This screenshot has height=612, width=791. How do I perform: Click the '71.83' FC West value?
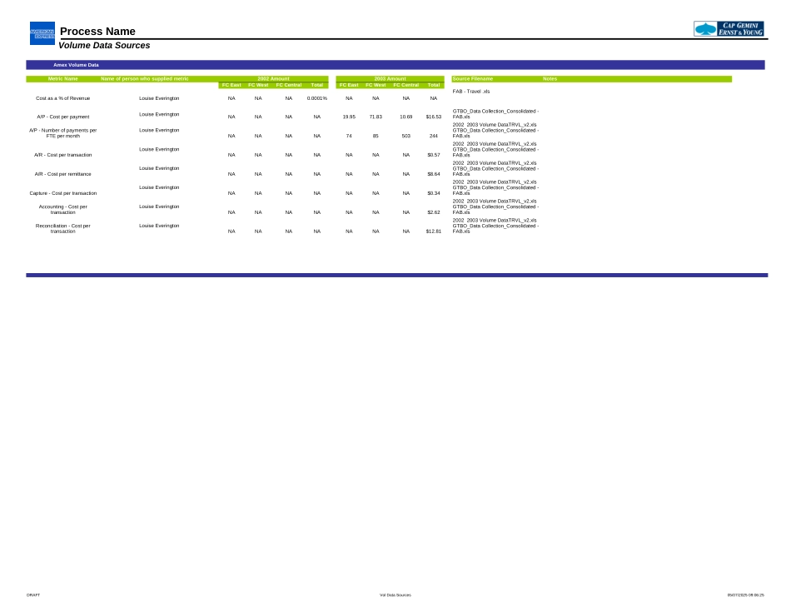tap(376, 117)
